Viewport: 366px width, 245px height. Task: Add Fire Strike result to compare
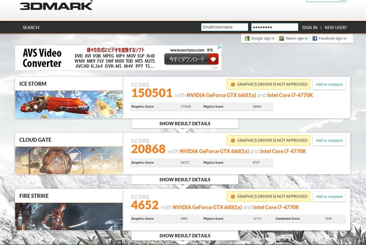point(329,196)
